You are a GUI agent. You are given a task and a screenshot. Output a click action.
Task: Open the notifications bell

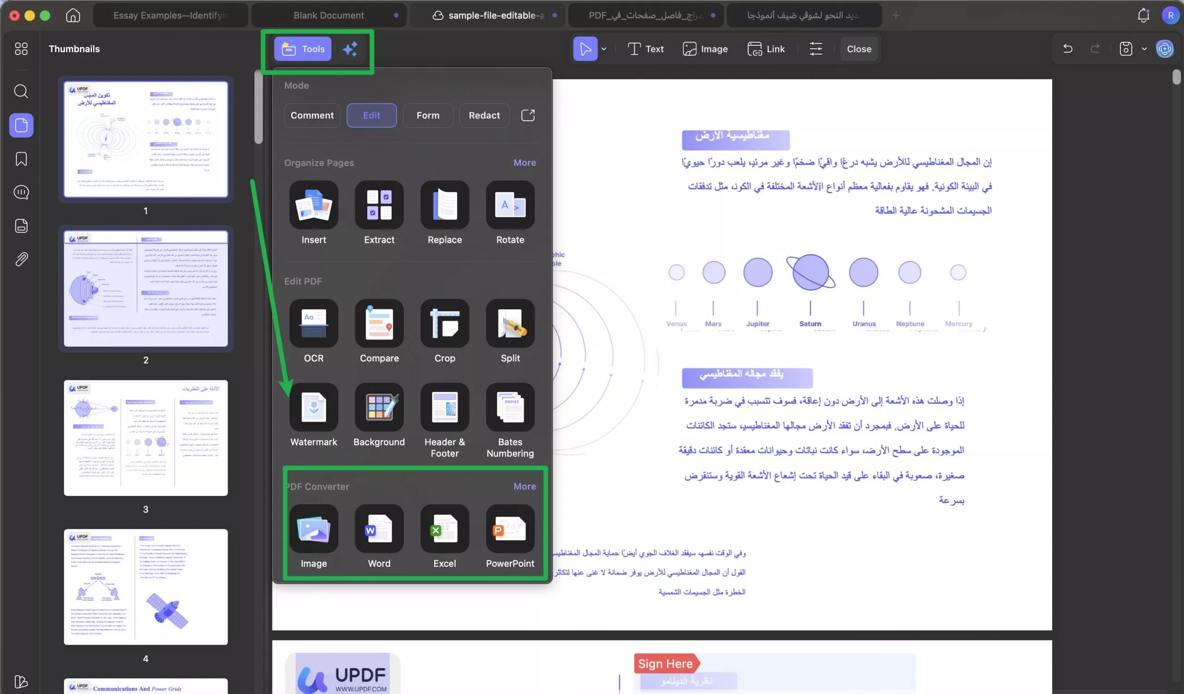point(1143,16)
